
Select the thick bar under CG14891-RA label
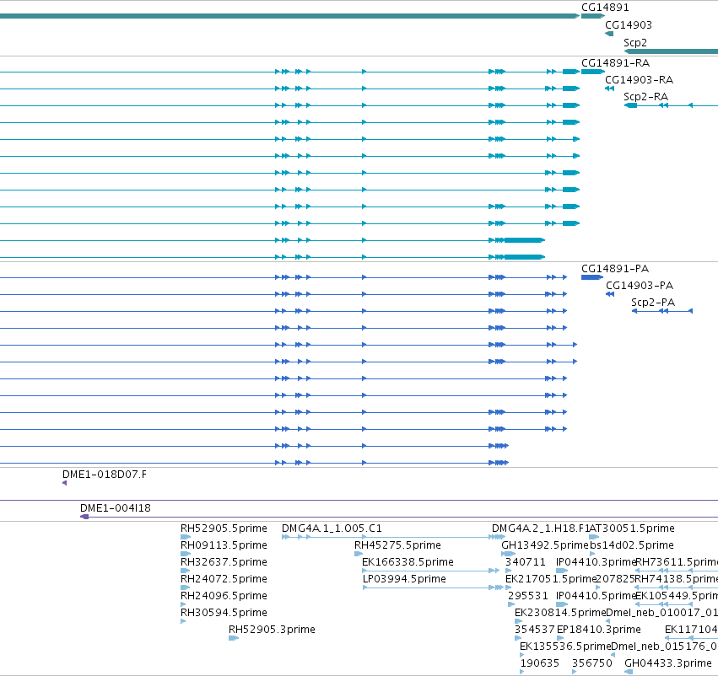[593, 72]
